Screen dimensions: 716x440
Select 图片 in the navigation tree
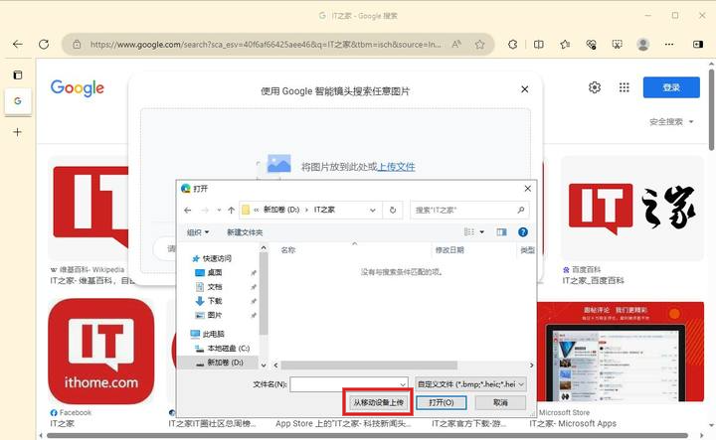click(x=215, y=315)
